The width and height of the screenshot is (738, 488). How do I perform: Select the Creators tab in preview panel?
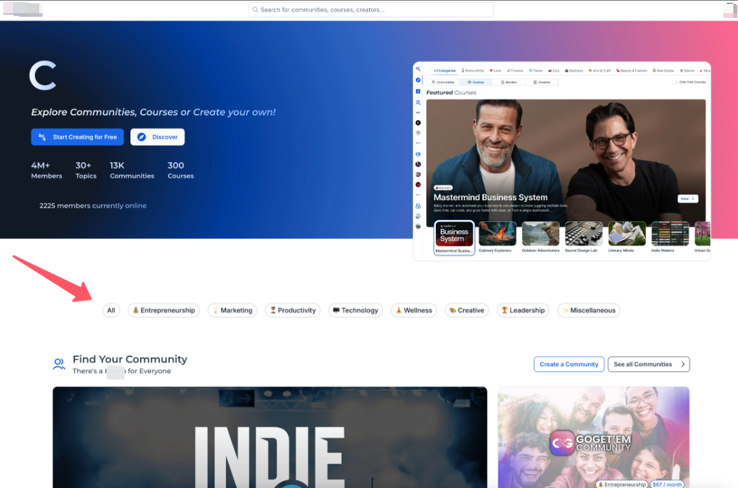point(542,82)
